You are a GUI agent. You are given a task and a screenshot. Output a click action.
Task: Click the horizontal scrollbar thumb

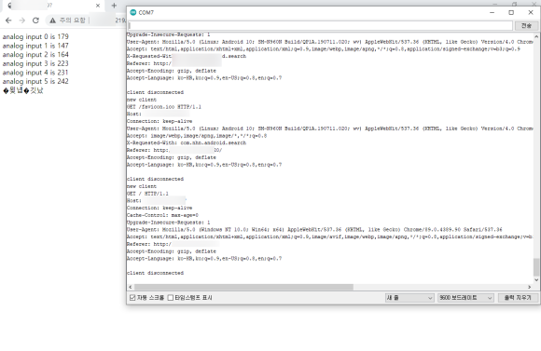(243, 287)
